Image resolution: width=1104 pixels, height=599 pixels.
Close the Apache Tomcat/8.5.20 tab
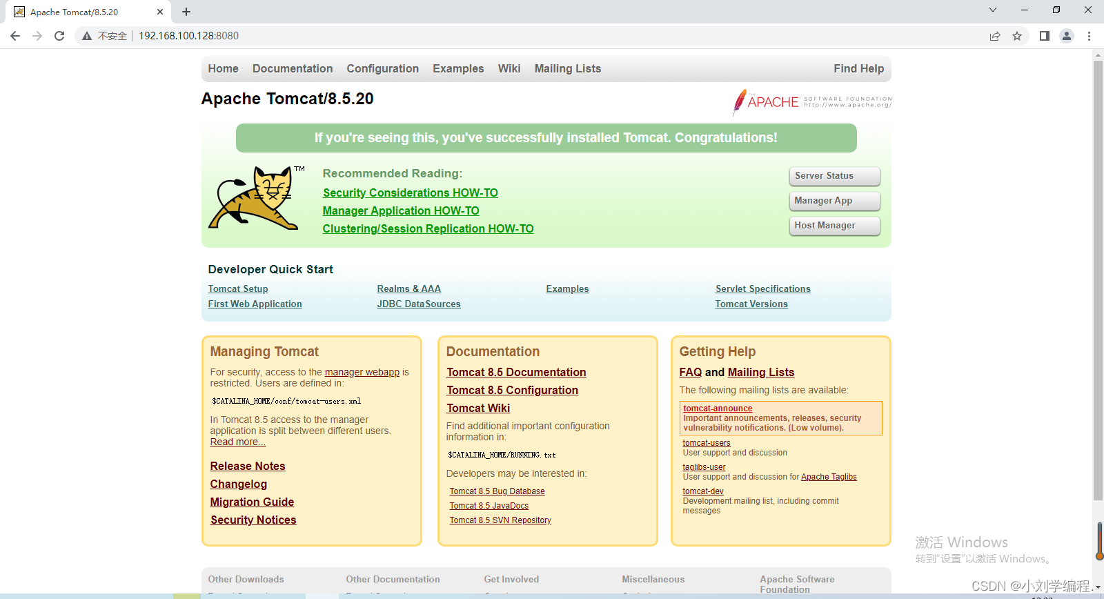(x=160, y=12)
